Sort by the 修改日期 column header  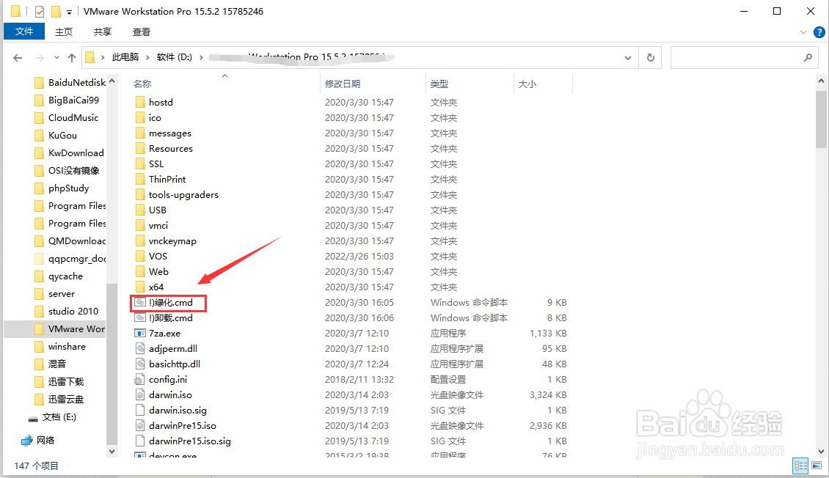[x=343, y=84]
